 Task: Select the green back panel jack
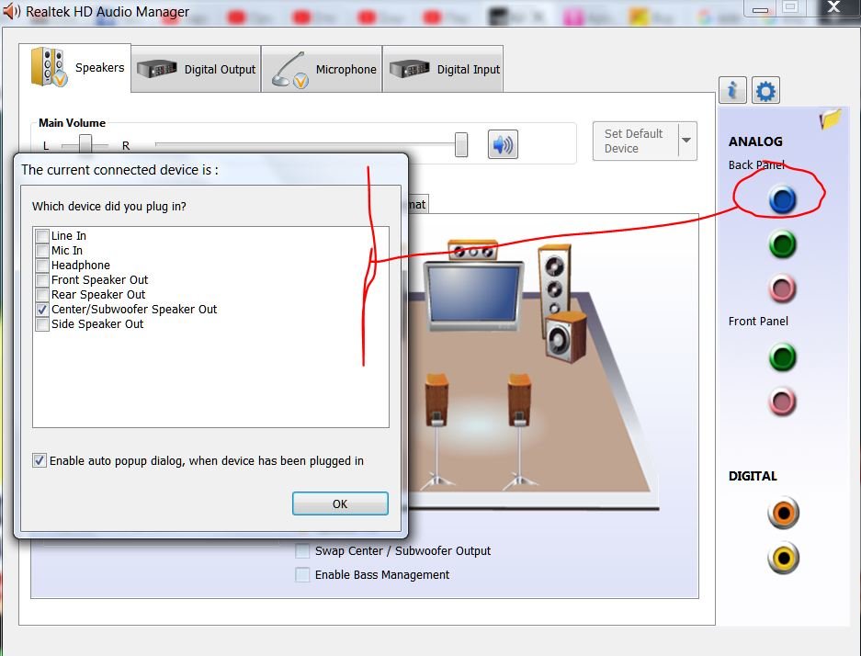tap(783, 244)
